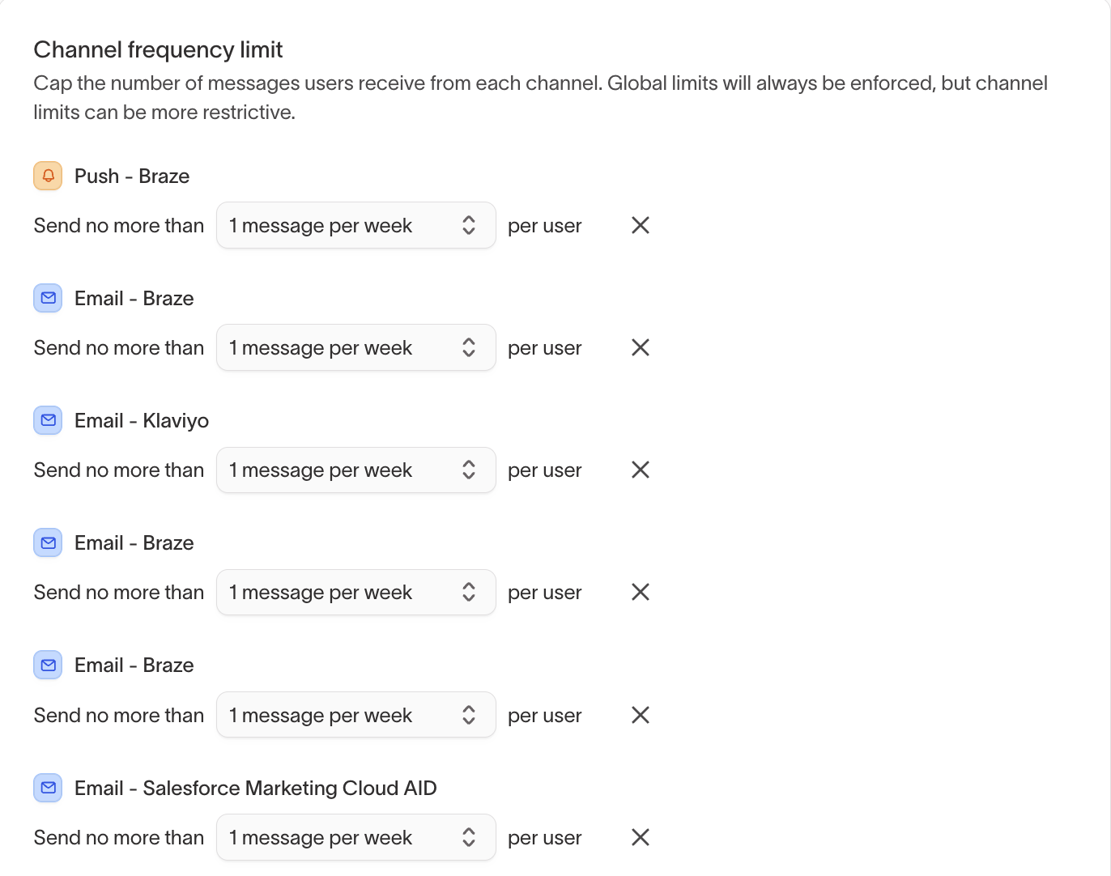Remove the Push - Braze frequency limit
1111x876 pixels.
pyautogui.click(x=641, y=225)
